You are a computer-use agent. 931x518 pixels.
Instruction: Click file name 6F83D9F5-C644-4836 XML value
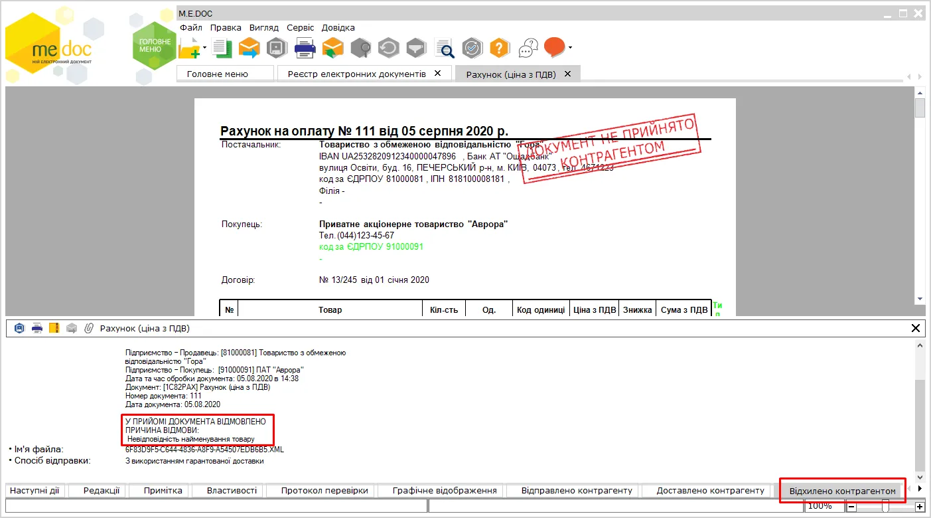[x=204, y=450]
